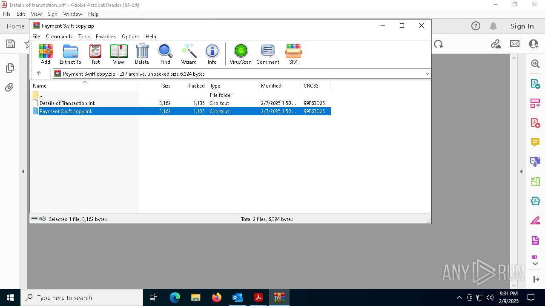Image resolution: width=545 pixels, height=306 pixels.
Task: Click the drive icon in WinRAR status bar
Action: pyautogui.click(x=34, y=219)
